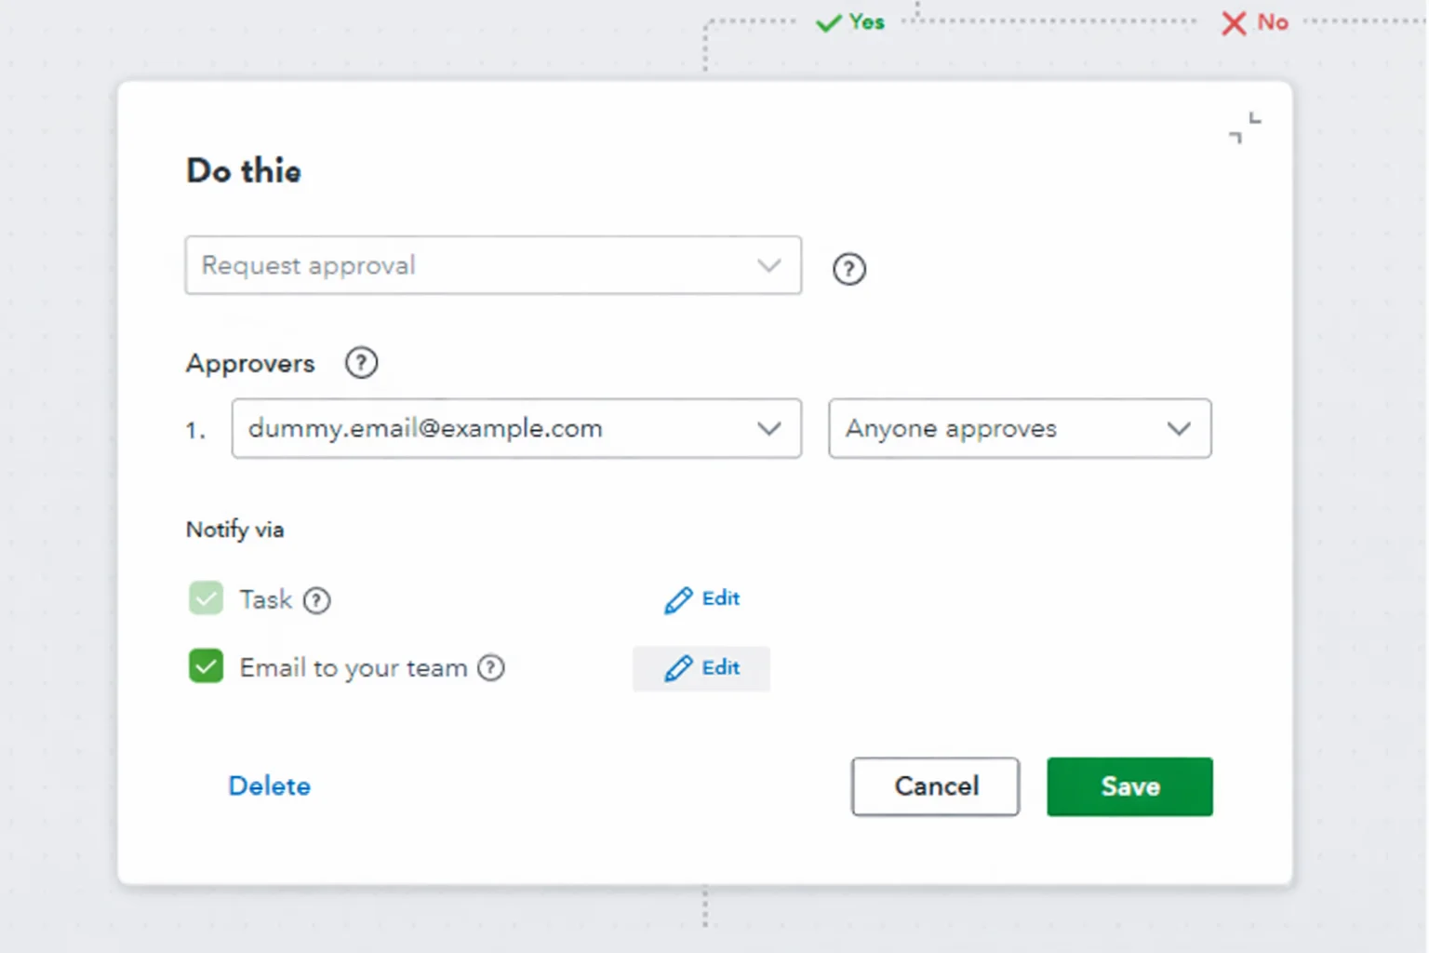Click the green check mark on Yes branch
1429x953 pixels.
click(x=827, y=21)
